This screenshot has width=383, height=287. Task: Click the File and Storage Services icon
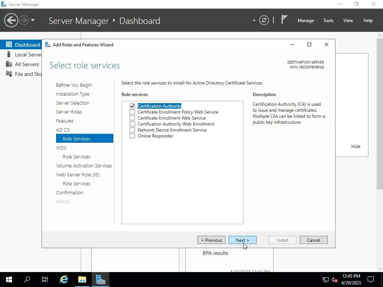coord(9,74)
